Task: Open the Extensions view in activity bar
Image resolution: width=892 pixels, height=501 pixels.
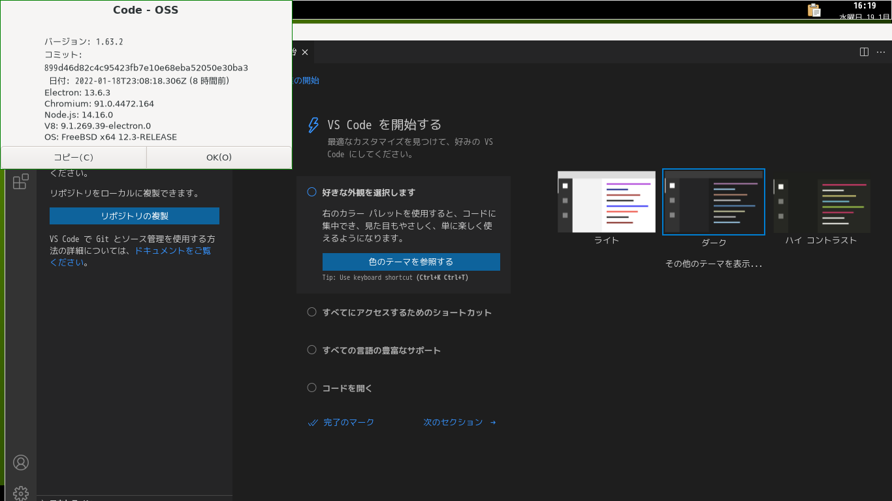Action: click(x=21, y=181)
